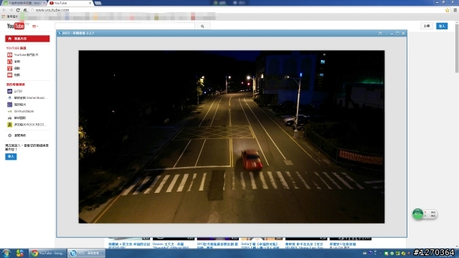Open the Chrome menu icon
The image size is (459, 258).
pyautogui.click(x=455, y=10)
